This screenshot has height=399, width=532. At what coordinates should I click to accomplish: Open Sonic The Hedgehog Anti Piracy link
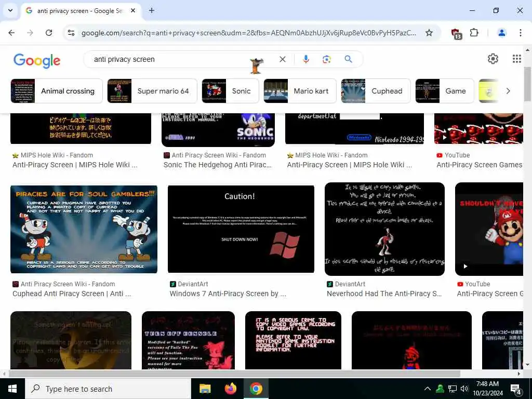pos(218,165)
